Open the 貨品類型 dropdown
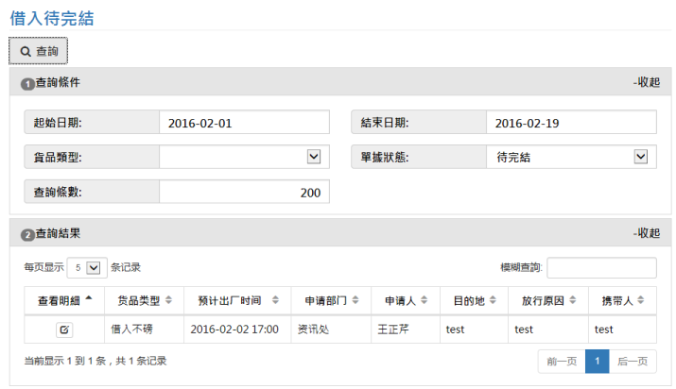 [244, 157]
